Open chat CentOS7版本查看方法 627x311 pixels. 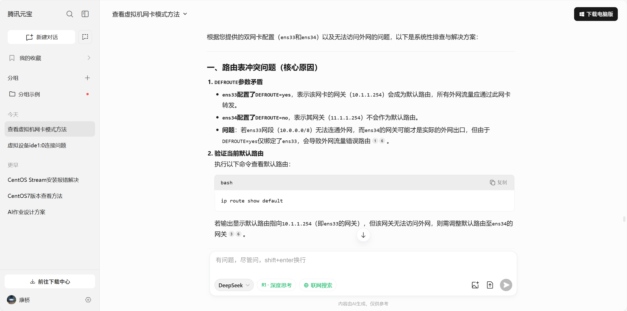point(35,196)
